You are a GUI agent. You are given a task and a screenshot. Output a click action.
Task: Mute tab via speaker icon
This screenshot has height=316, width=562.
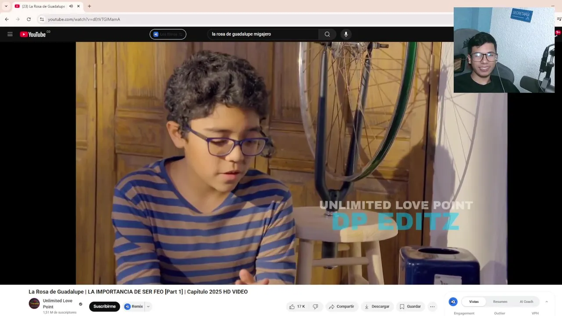point(71,6)
